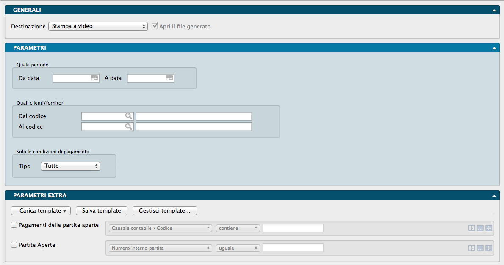Click list search icon in Partite Aperte row
Screen dimensions: 504x265
472,248
